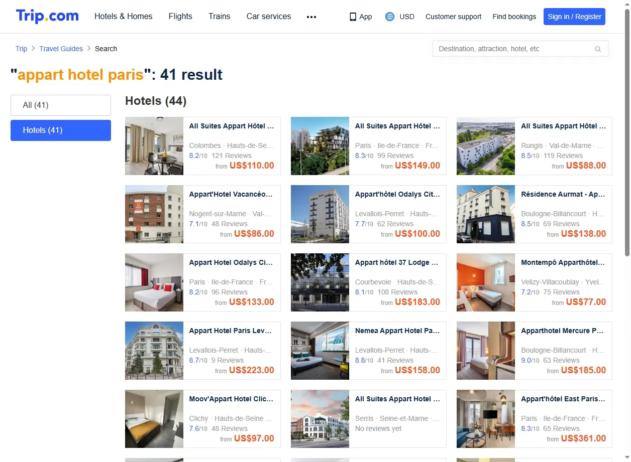
Task: Click the 108 Reviews text
Action: (397, 292)
